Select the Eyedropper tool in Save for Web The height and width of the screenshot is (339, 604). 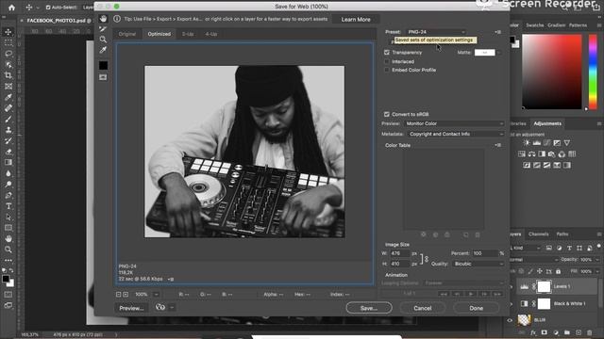(103, 50)
